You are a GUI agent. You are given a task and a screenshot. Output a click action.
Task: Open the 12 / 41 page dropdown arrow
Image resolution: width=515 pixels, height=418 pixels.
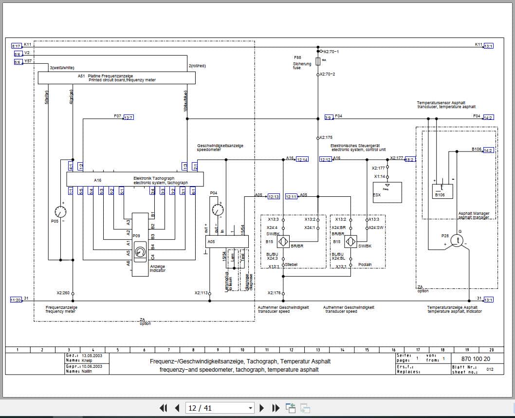coord(251,408)
